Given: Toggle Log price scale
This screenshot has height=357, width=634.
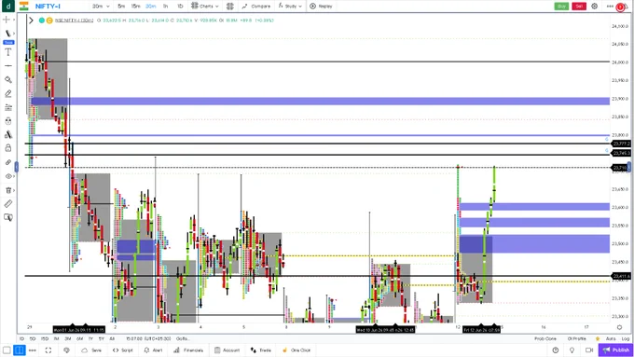Looking at the screenshot, I should pyautogui.click(x=625, y=338).
